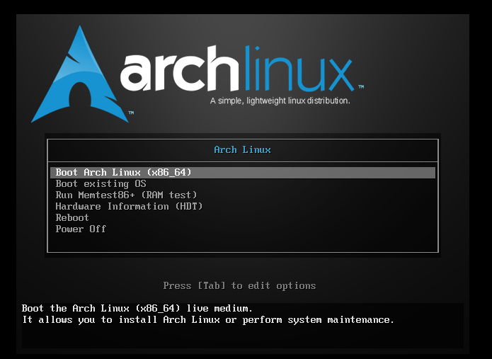
Task: Click the Arch Linux menu title
Action: 242,149
